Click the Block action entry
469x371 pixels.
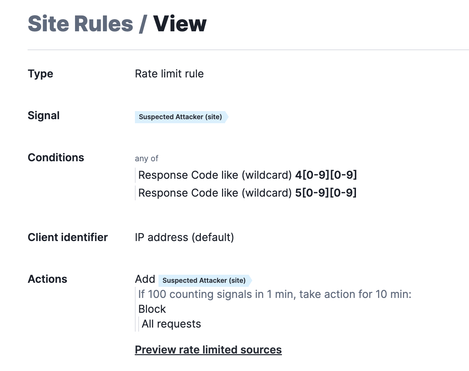[x=152, y=309]
